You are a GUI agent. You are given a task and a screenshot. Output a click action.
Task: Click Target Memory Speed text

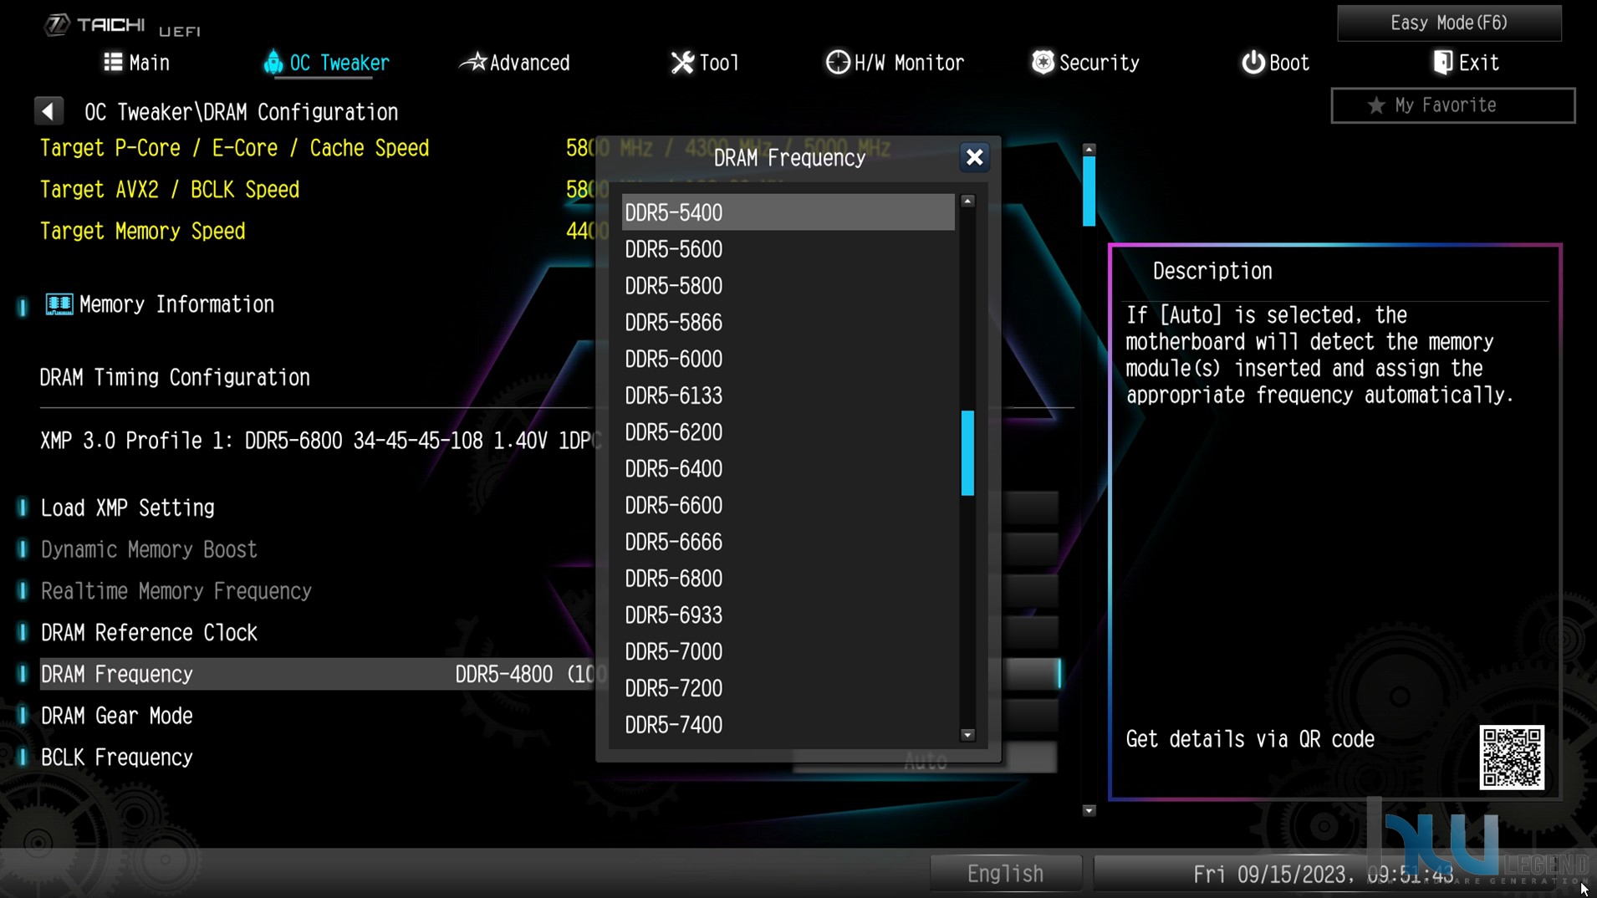(143, 232)
